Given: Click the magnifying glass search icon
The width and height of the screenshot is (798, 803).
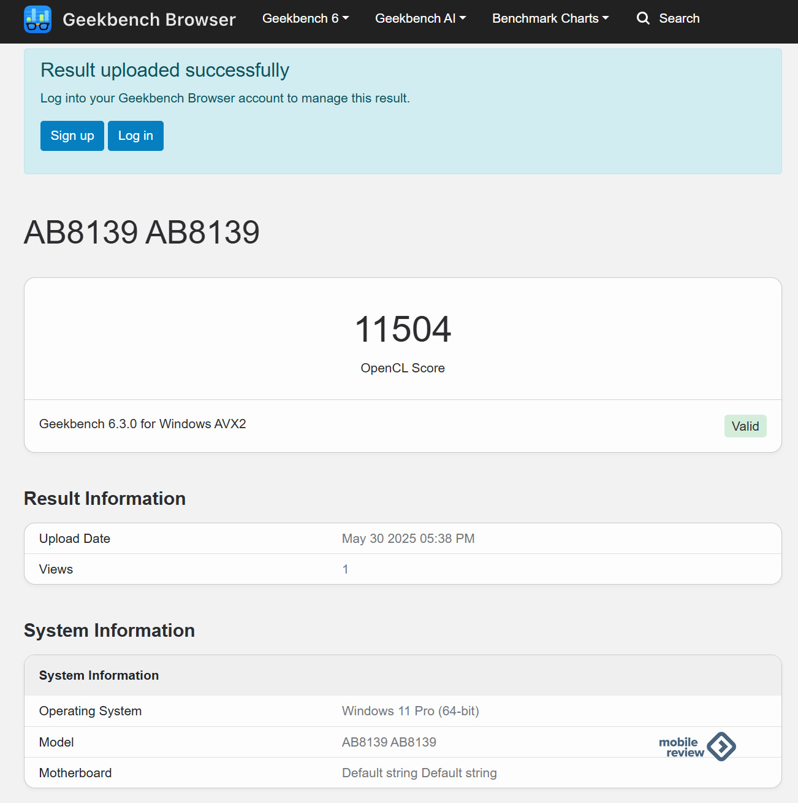Looking at the screenshot, I should (643, 18).
